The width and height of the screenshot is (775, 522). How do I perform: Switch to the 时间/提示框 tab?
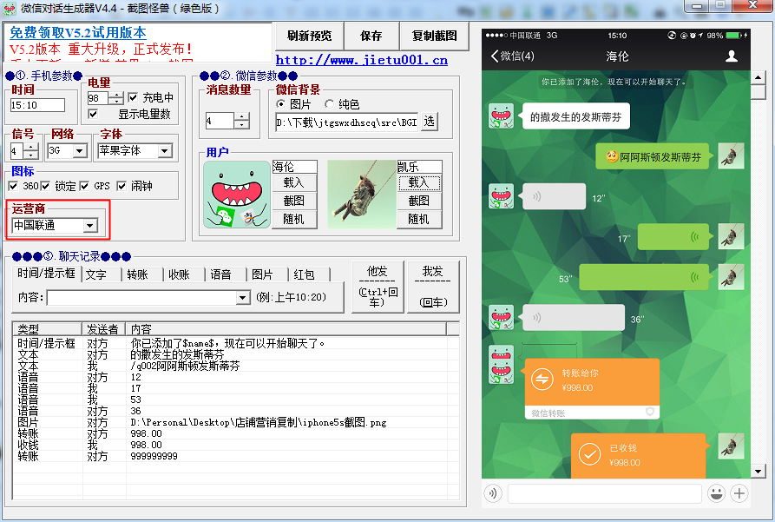pyautogui.click(x=46, y=273)
